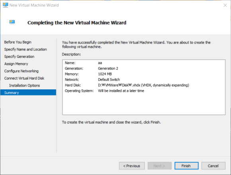Click the 'Memory:' label in description
This screenshot has height=175, width=231.
click(72, 74)
